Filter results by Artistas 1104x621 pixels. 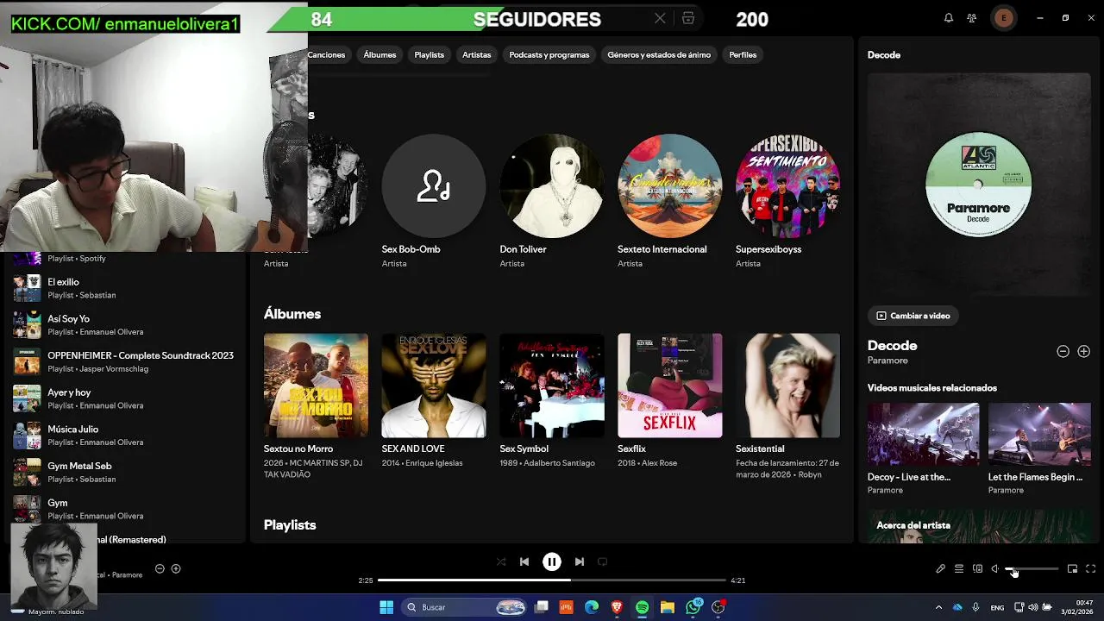point(476,54)
